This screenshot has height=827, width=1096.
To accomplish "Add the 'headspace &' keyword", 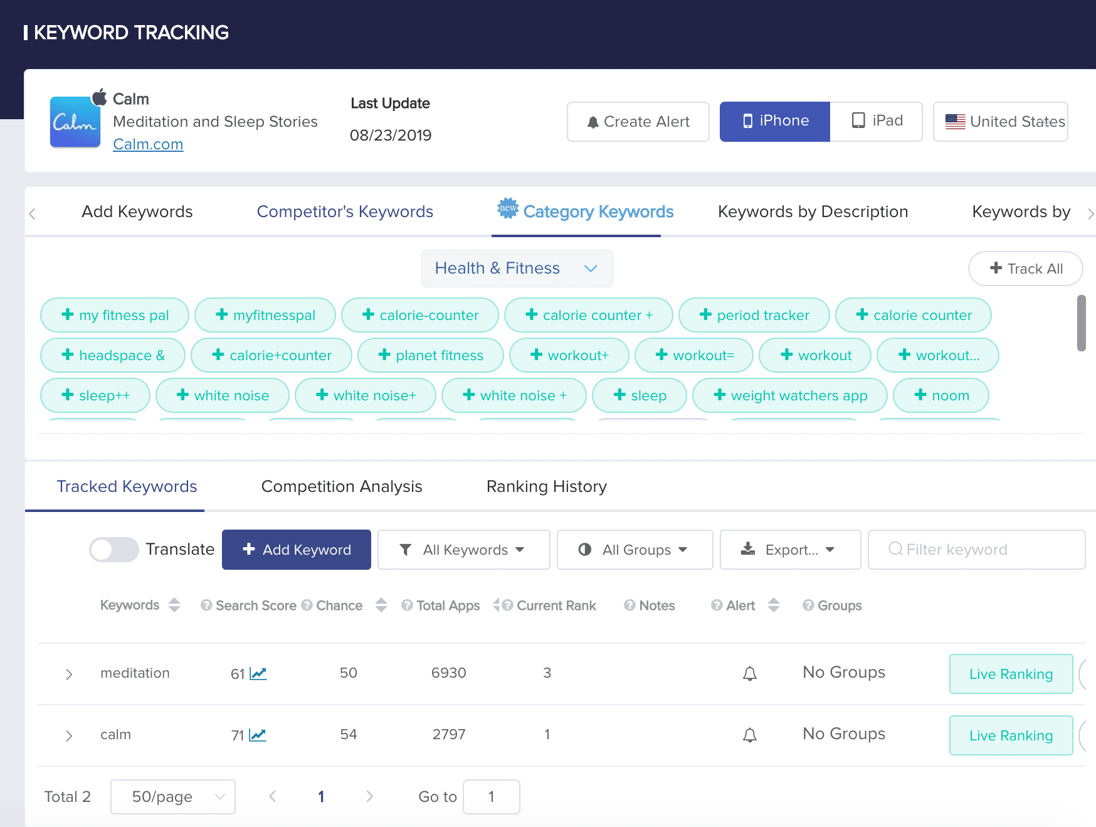I will tap(113, 355).
